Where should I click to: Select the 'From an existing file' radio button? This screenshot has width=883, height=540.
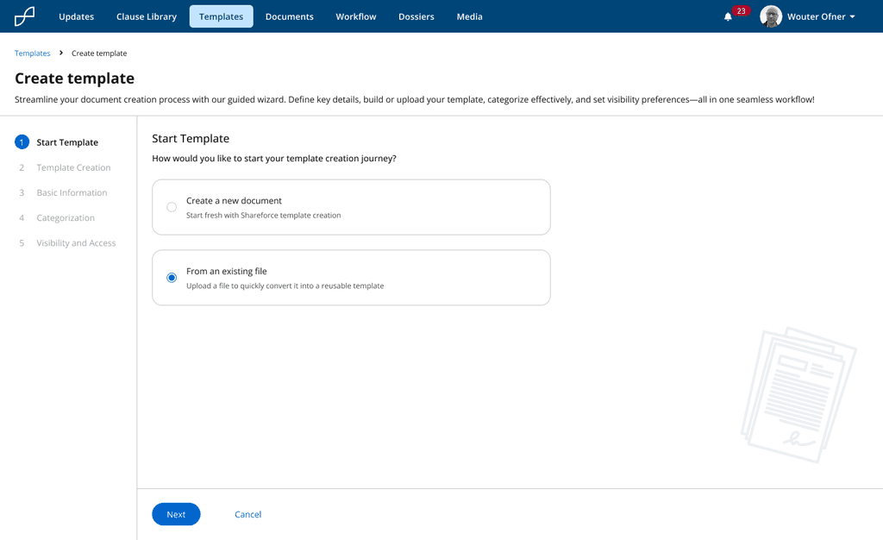[172, 278]
